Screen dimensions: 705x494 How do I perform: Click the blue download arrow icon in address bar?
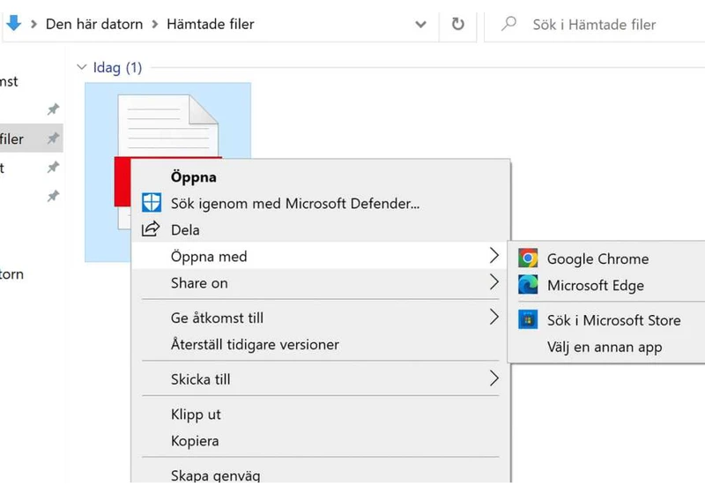pyautogui.click(x=14, y=23)
